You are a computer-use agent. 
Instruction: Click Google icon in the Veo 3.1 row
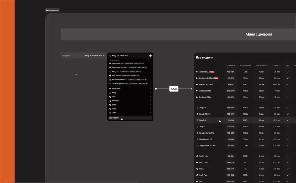[197, 169]
